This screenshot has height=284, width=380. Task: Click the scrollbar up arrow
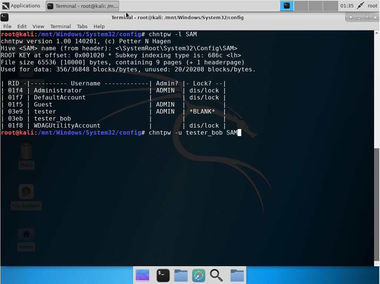377,33
